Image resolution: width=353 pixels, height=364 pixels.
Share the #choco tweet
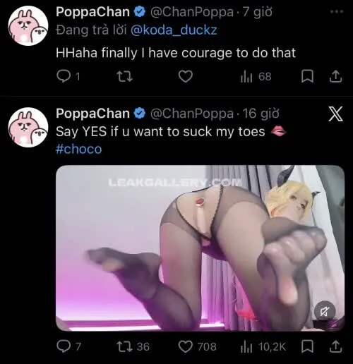[335, 347]
